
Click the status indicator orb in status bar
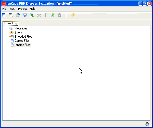point(147,124)
